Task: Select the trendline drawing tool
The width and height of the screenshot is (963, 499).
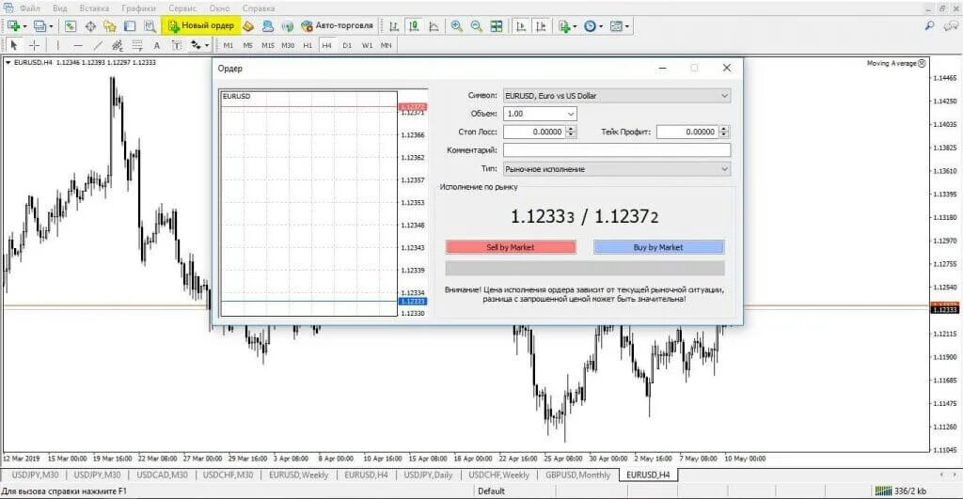Action: click(98, 45)
